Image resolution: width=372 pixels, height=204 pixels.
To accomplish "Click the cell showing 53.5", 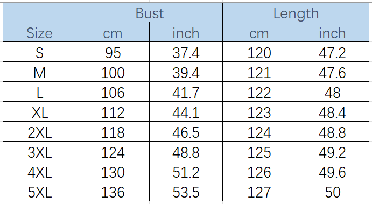I will 186,192.
